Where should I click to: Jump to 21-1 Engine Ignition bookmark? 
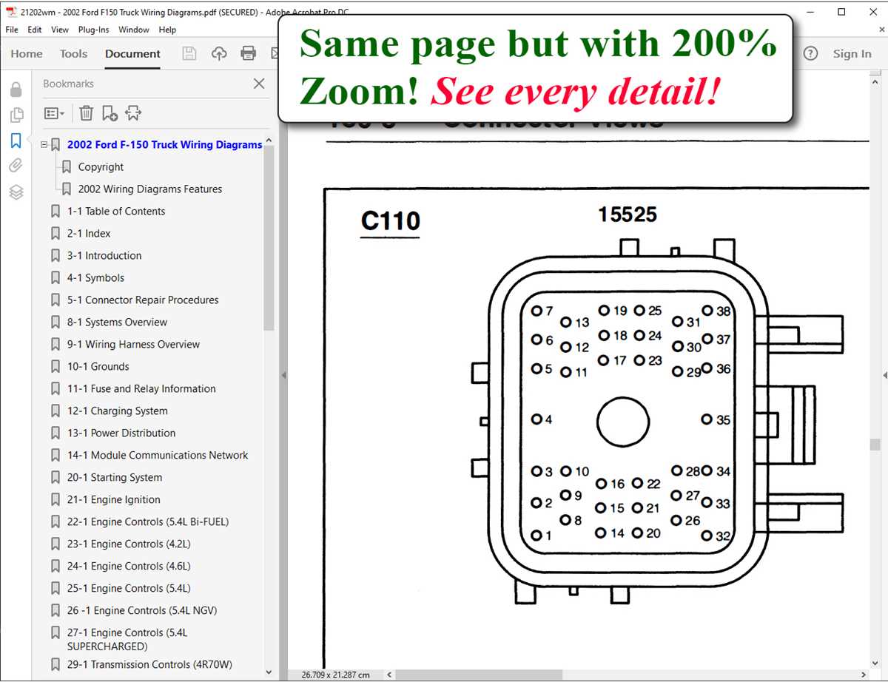click(x=113, y=500)
